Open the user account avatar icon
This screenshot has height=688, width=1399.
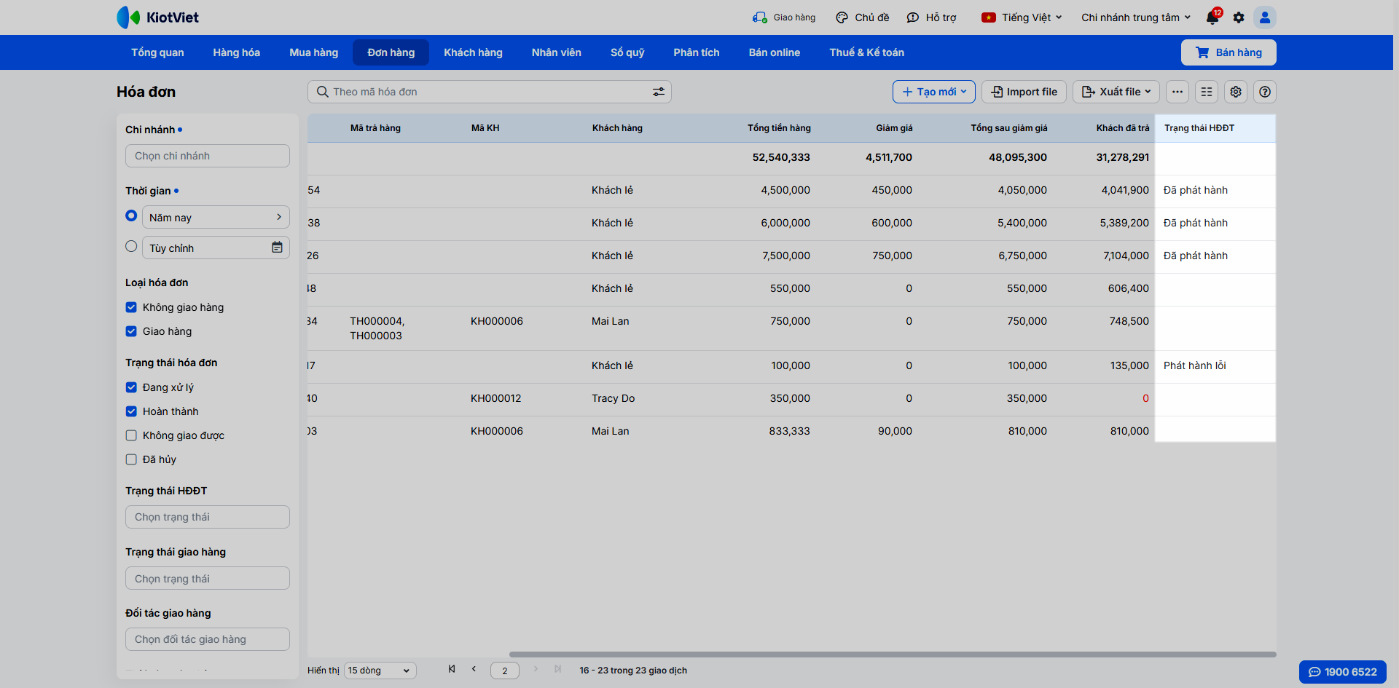pos(1265,17)
